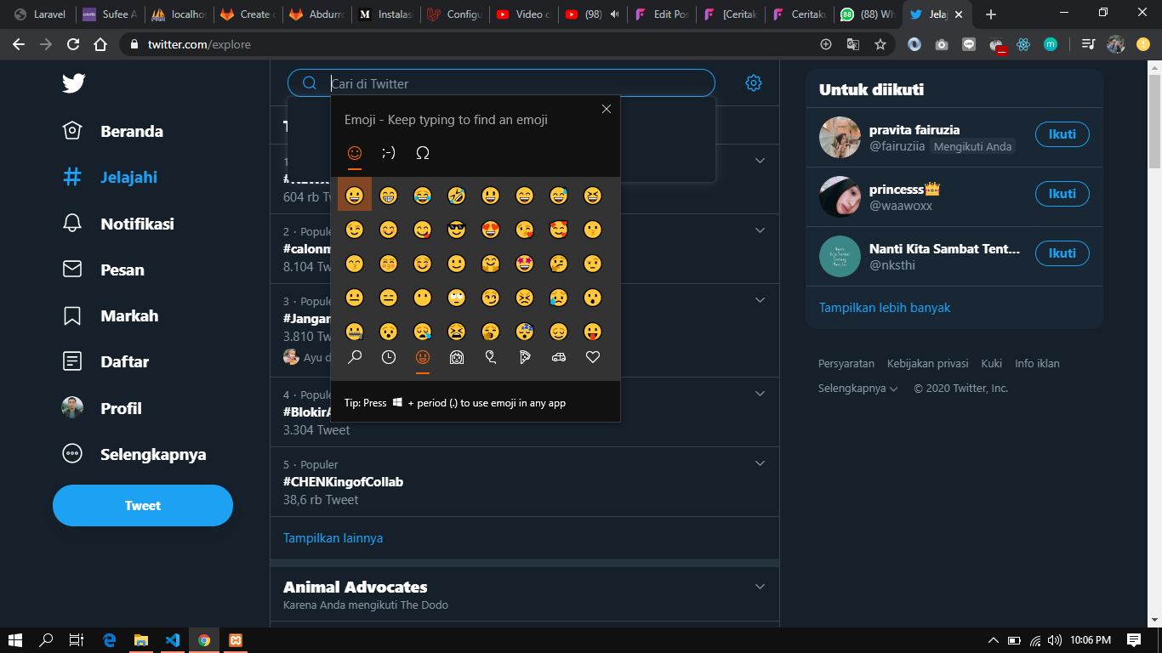Open the search settings gear icon

[753, 83]
